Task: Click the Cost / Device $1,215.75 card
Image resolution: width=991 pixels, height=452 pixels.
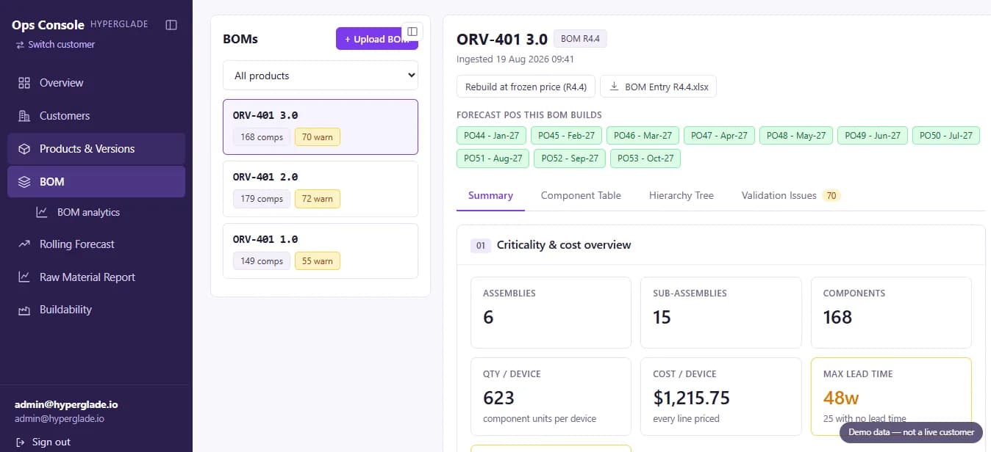Action: tap(720, 396)
